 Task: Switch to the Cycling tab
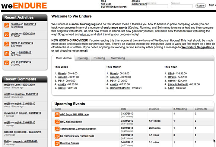[83, 58]
